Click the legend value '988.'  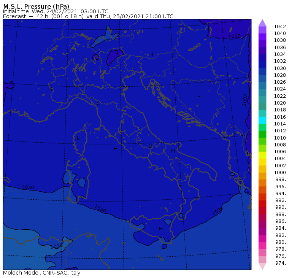click(281, 214)
